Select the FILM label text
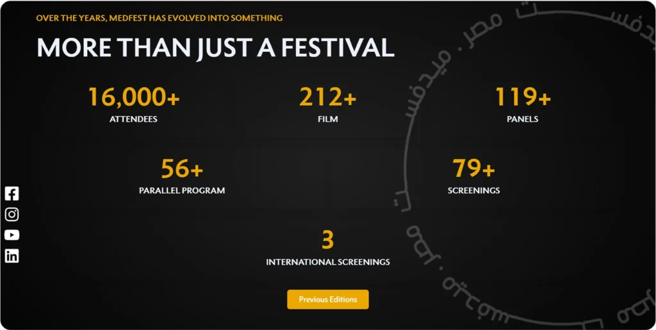The width and height of the screenshot is (656, 330). point(327,119)
